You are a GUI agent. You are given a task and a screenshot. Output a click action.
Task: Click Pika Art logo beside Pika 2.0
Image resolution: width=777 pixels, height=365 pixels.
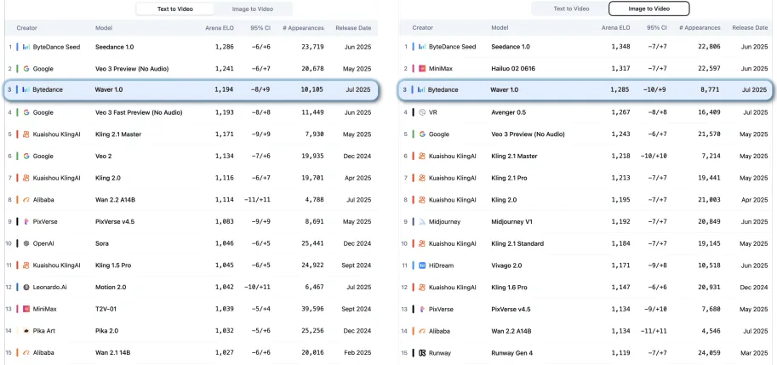coord(26,330)
